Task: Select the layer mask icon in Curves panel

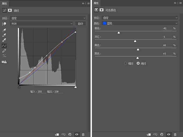Action: click(10, 10)
